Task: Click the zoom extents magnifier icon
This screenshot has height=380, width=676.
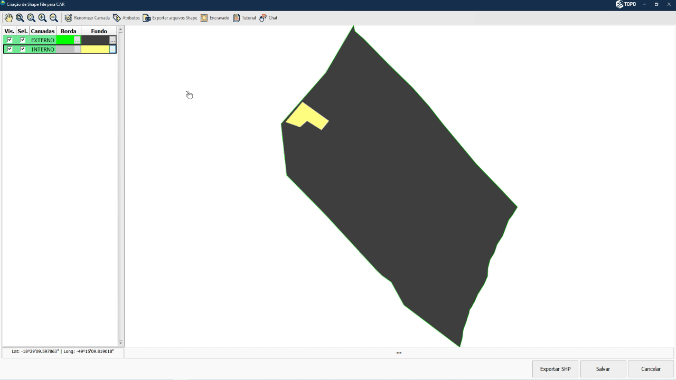Action: coord(31,18)
